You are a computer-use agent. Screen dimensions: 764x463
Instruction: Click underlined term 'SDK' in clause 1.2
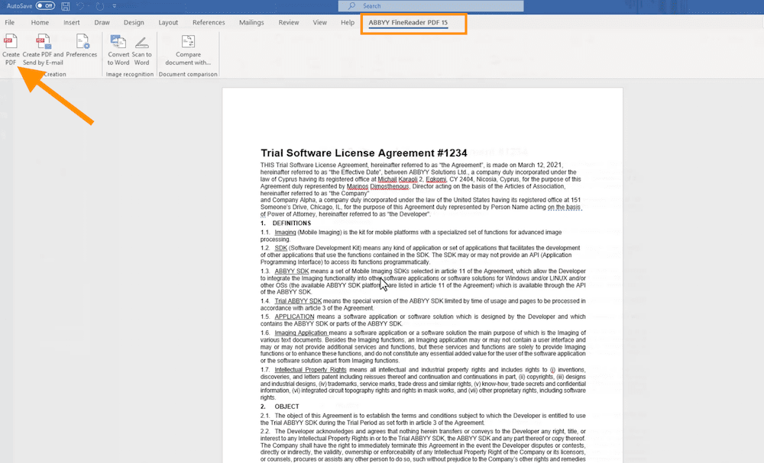pyautogui.click(x=280, y=248)
